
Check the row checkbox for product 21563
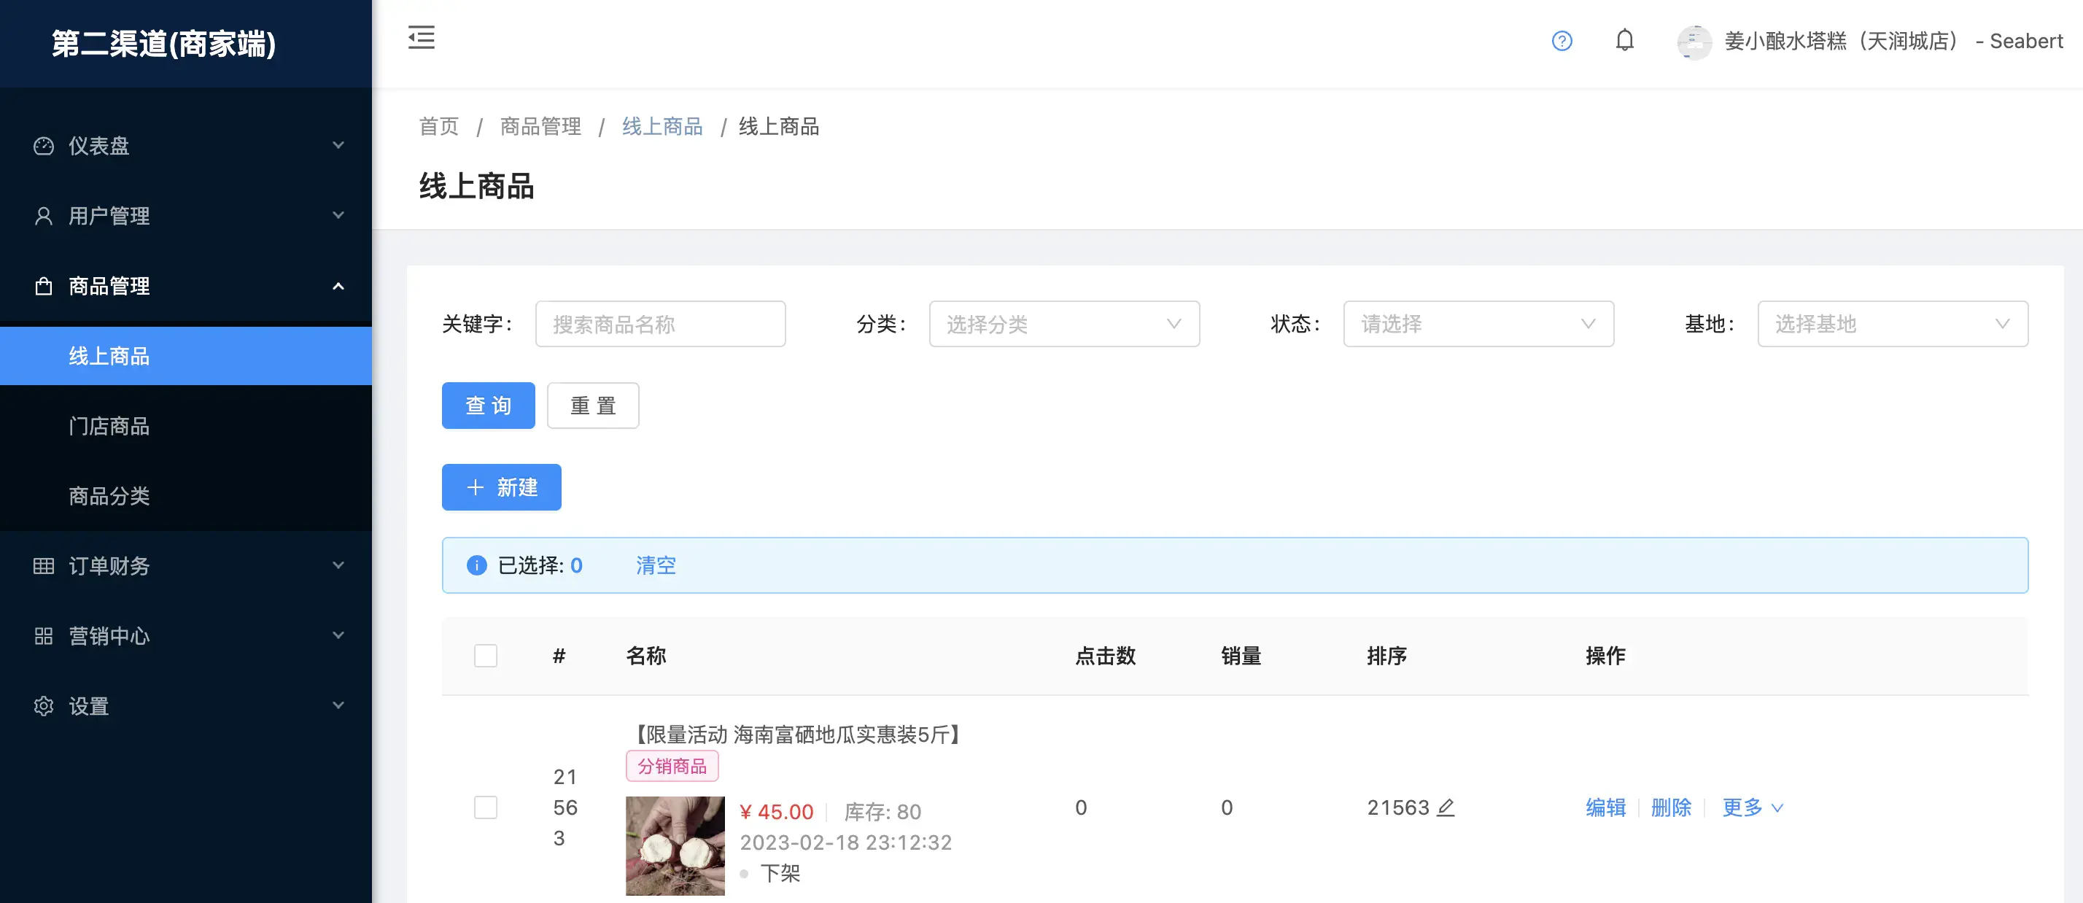[x=485, y=807]
